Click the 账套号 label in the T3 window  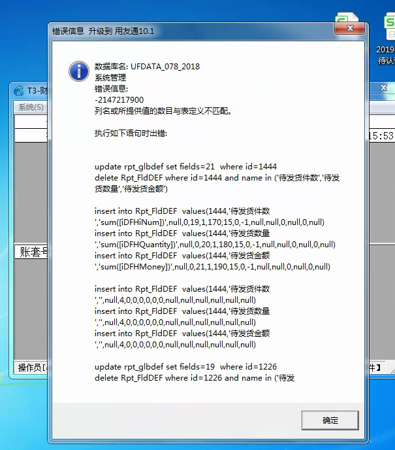[x=33, y=252]
